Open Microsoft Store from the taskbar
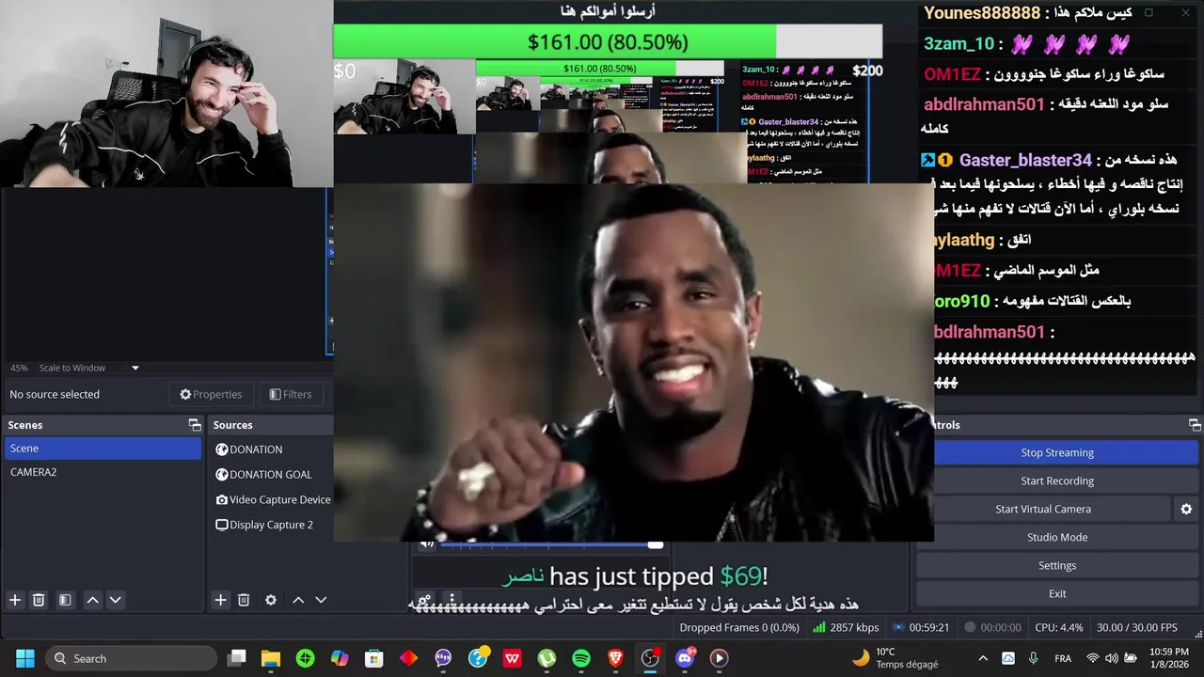The image size is (1204, 677). click(374, 658)
